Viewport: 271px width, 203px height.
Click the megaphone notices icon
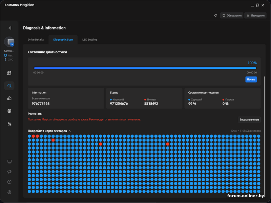point(9,172)
